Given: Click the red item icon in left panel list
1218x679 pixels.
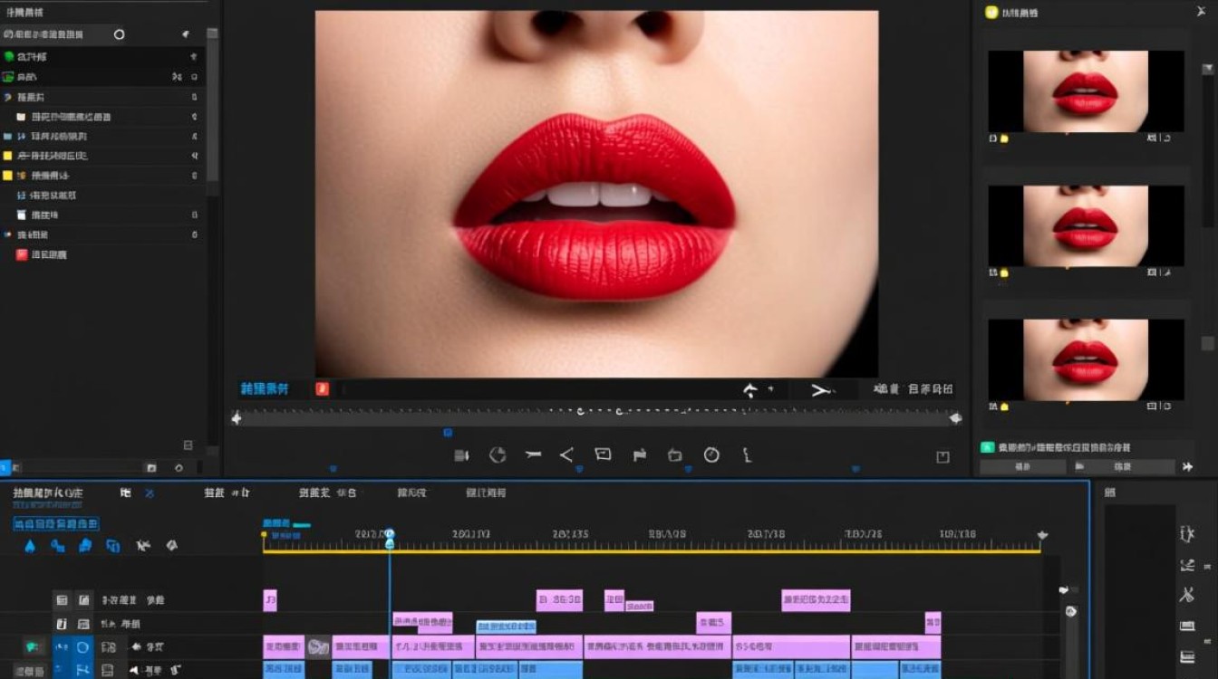Looking at the screenshot, I should click(x=22, y=254).
